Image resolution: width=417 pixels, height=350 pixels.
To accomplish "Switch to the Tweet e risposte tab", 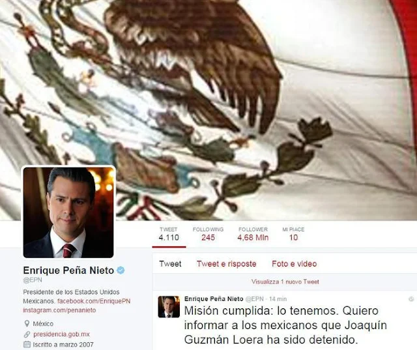I will (227, 264).
